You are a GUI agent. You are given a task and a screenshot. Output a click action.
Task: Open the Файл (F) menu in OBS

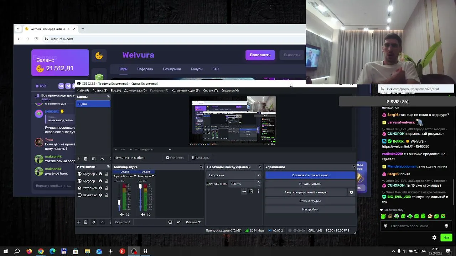point(83,90)
